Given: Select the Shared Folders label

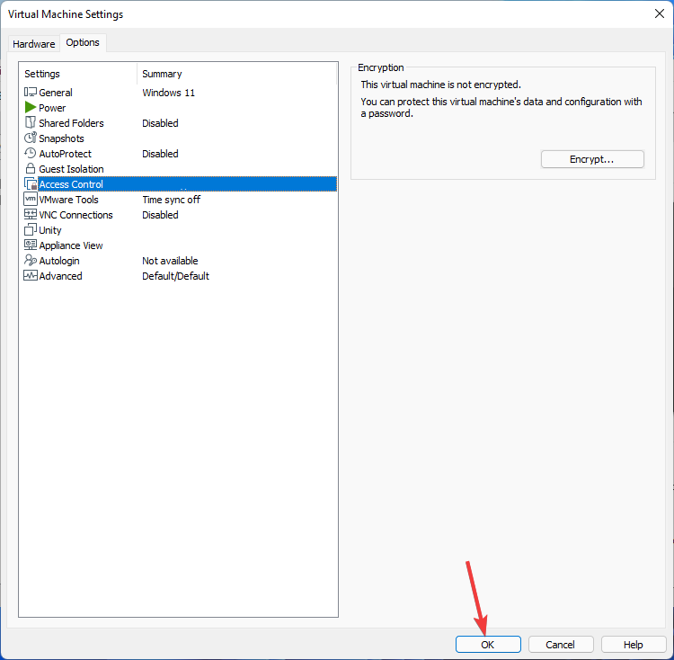Looking at the screenshot, I should 71,123.
